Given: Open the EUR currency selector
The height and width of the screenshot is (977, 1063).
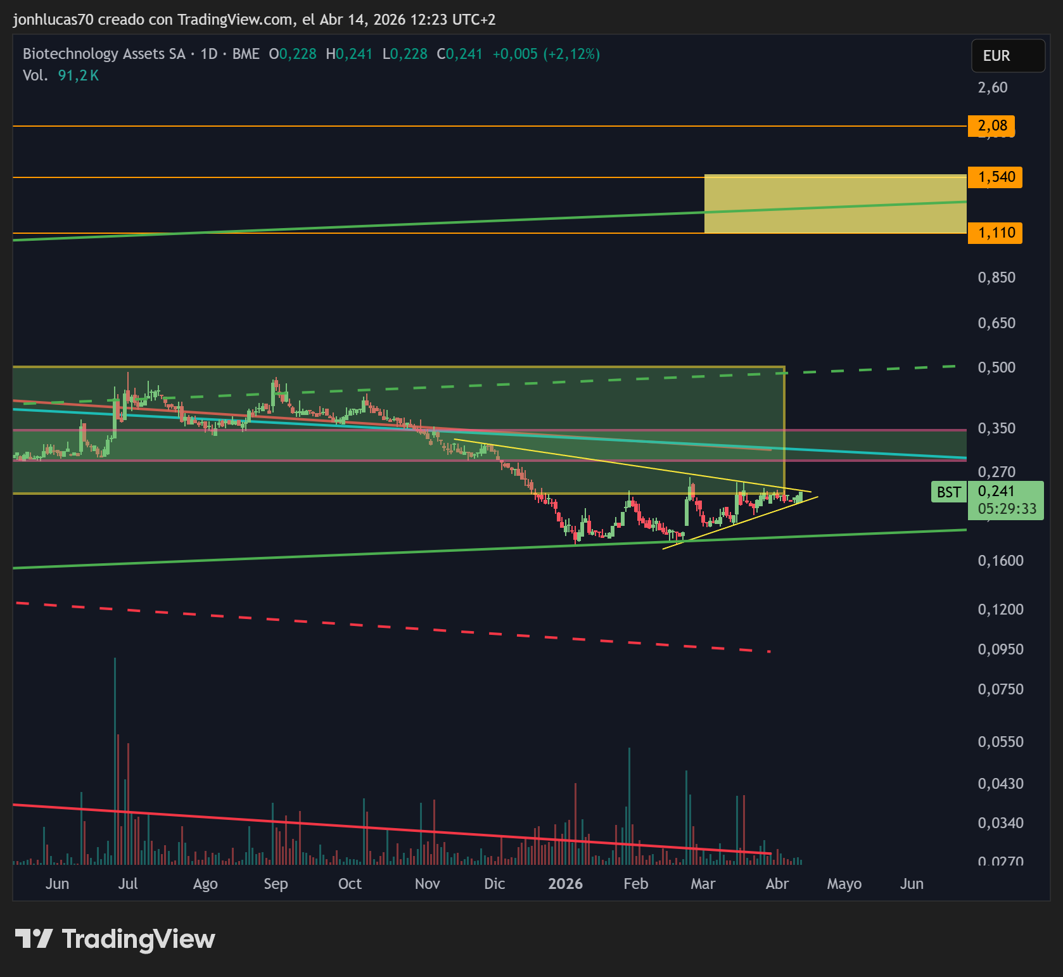Looking at the screenshot, I should (x=1007, y=56).
